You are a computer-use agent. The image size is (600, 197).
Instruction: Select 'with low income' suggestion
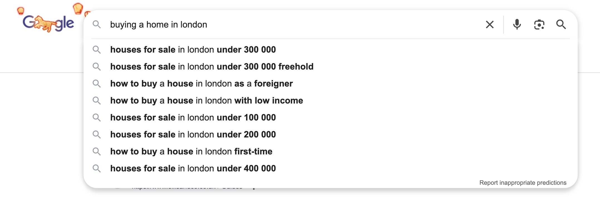click(206, 100)
